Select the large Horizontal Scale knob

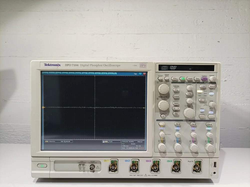(x=189, y=113)
